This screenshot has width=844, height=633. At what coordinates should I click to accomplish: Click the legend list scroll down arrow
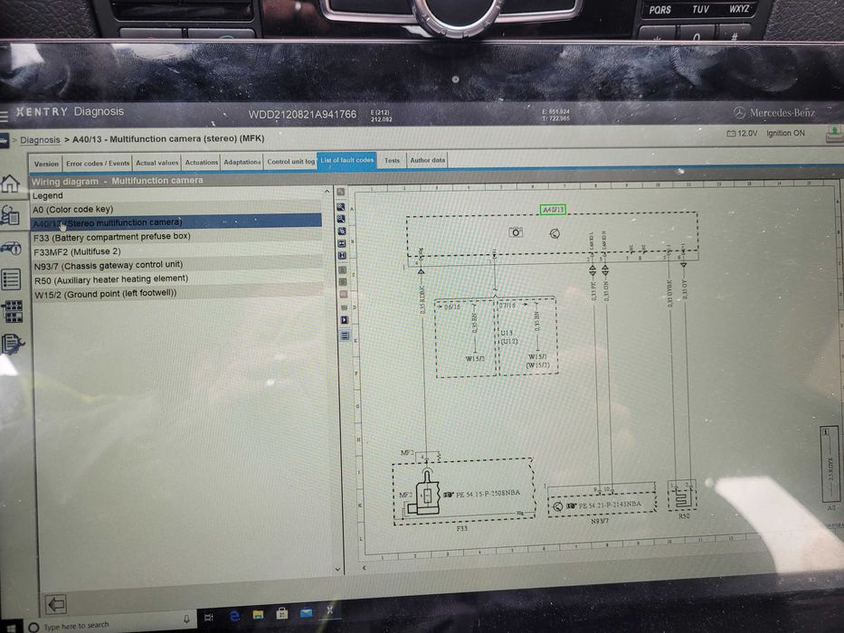[337, 569]
